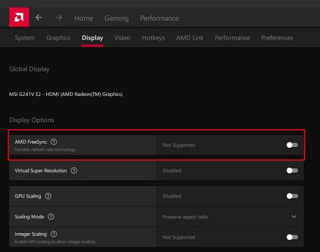Click the AMD FreeSync label
The image size is (320, 252).
(x=31, y=142)
